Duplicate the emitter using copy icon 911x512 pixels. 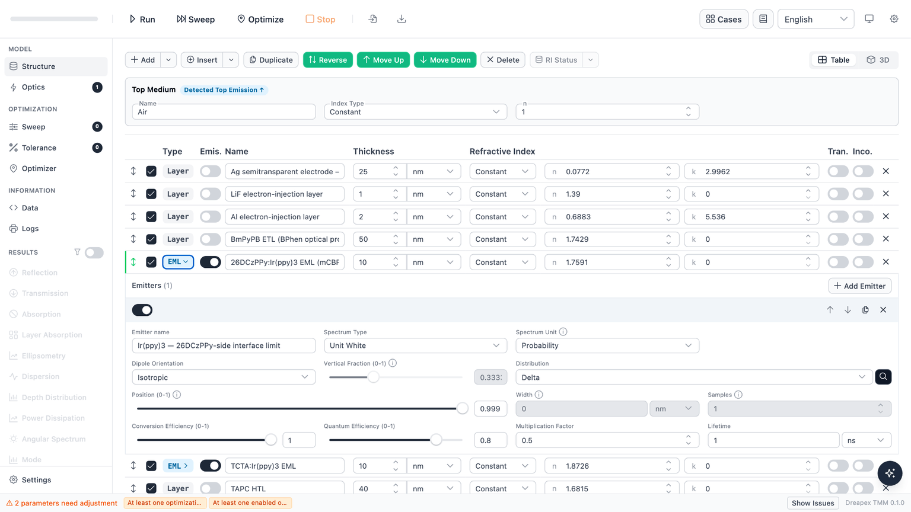tap(865, 310)
